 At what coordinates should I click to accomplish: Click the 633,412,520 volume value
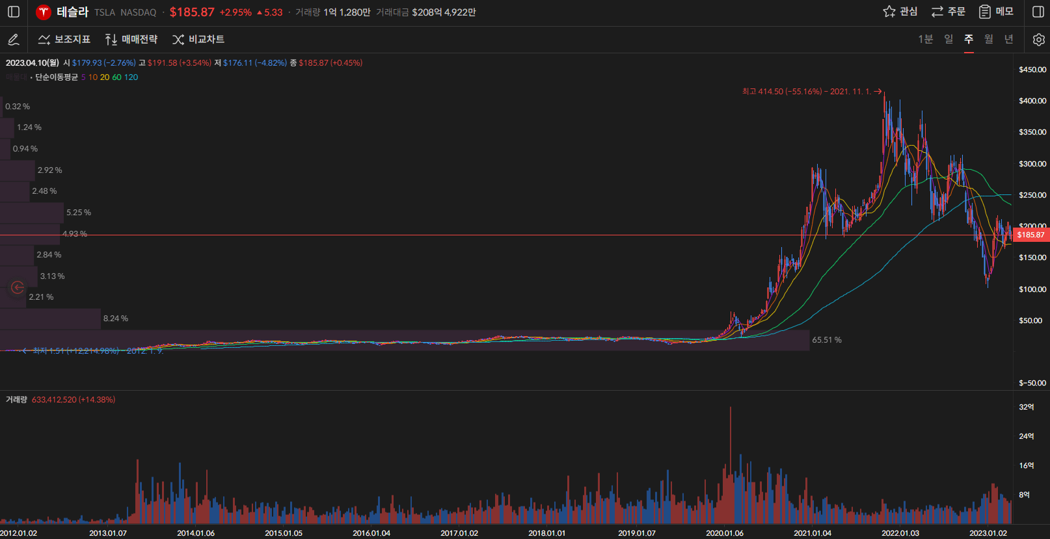point(54,399)
